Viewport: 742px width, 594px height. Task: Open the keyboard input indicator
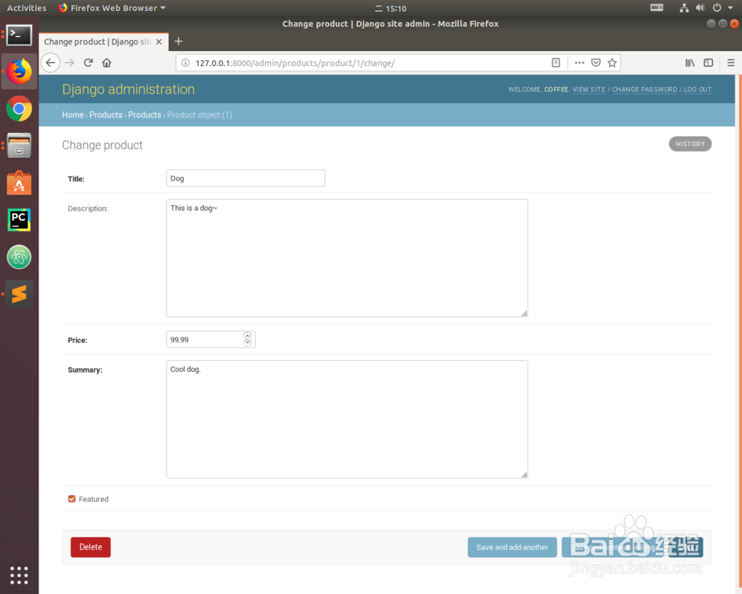657,7
